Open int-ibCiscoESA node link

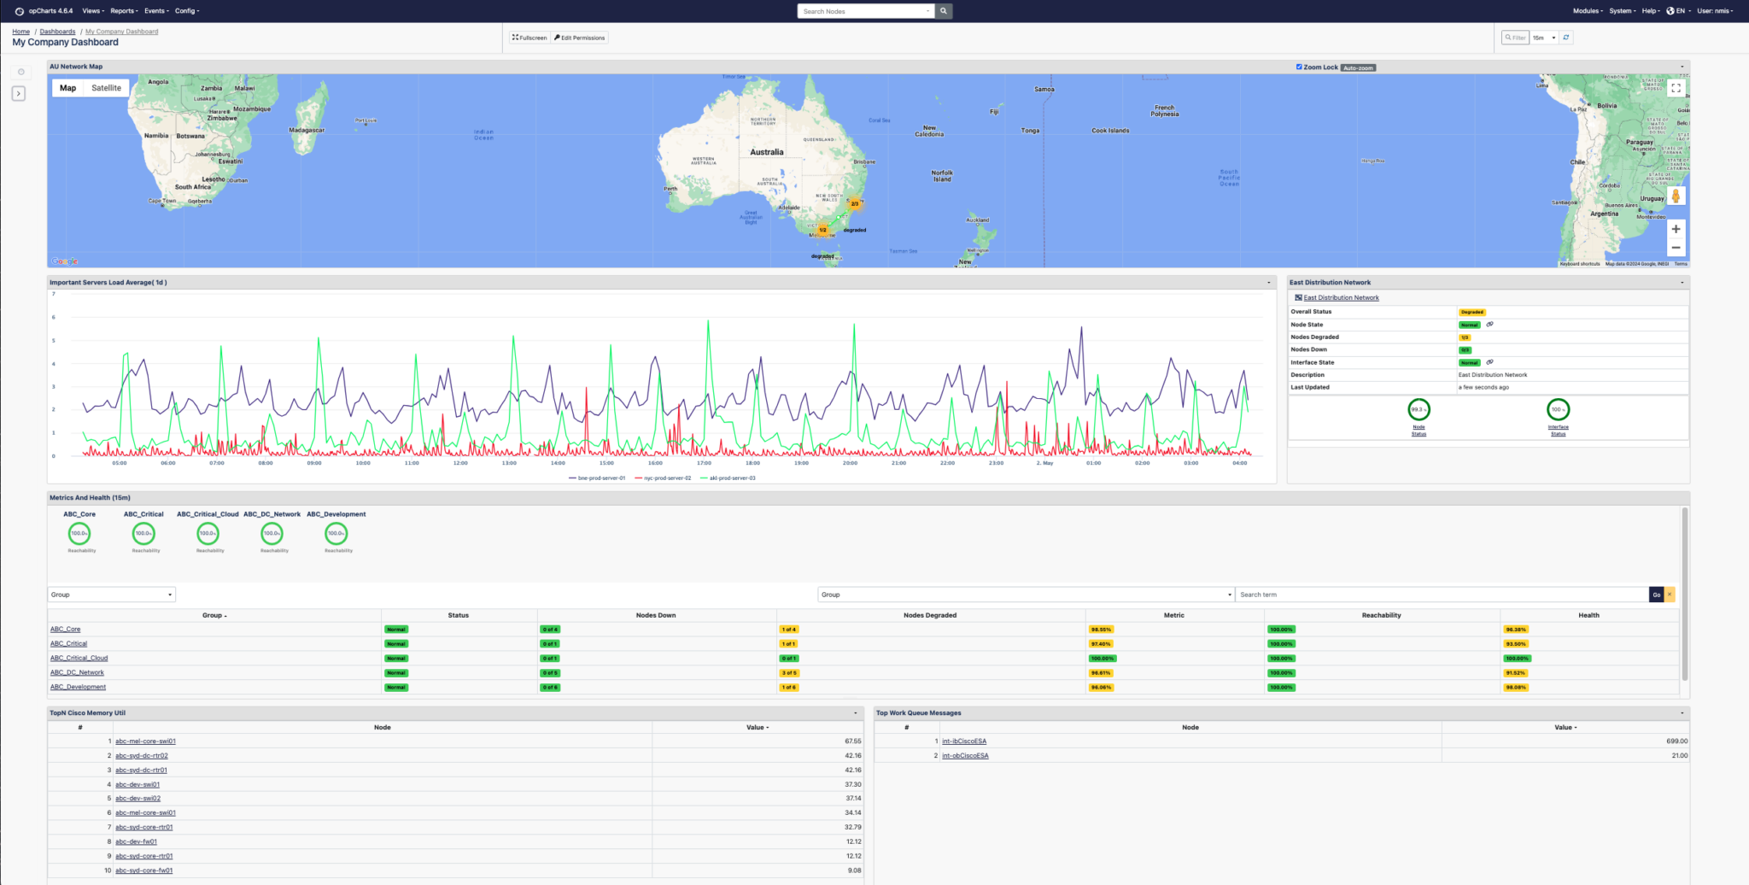pos(964,741)
